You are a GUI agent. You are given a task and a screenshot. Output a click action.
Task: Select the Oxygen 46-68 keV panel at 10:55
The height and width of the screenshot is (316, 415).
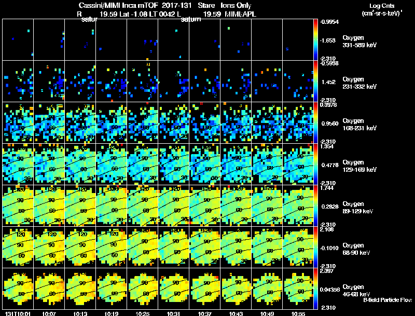pos(298,288)
